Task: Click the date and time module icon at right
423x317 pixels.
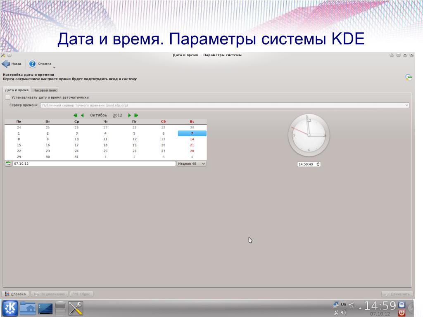Action: [x=409, y=77]
